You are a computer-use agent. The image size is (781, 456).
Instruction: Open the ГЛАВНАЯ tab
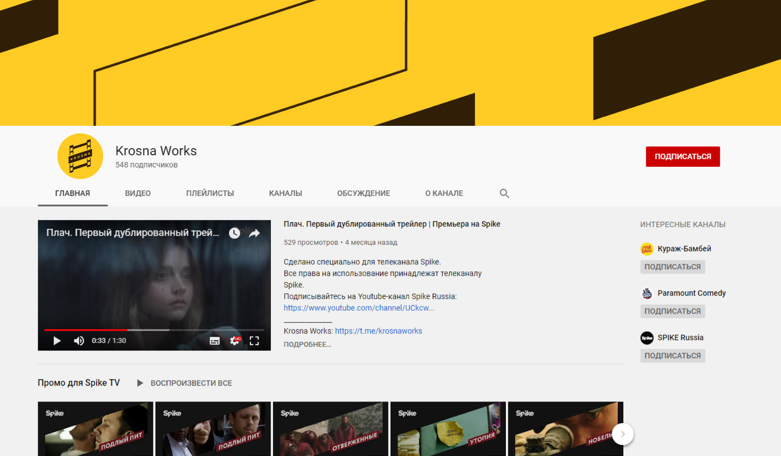pyautogui.click(x=73, y=193)
